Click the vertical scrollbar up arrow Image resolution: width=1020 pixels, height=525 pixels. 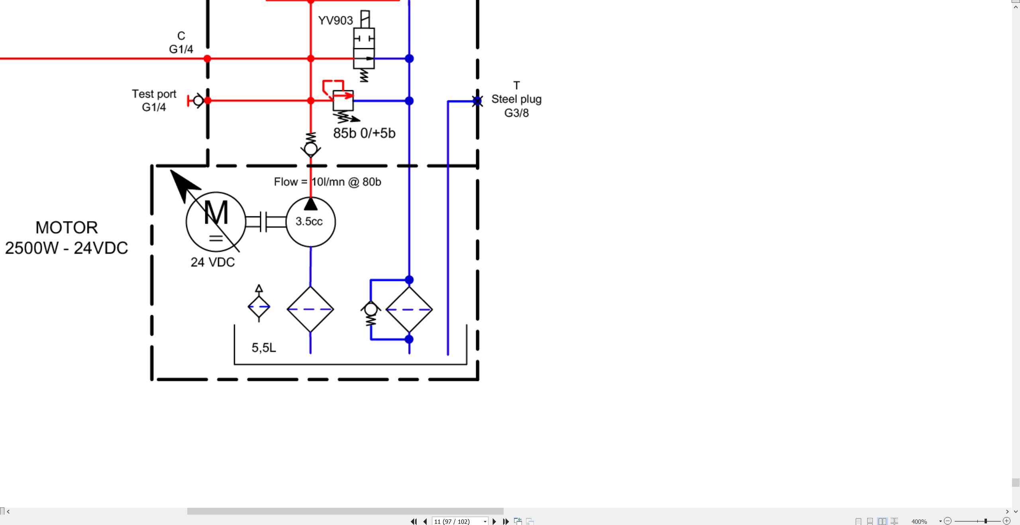1016,7
